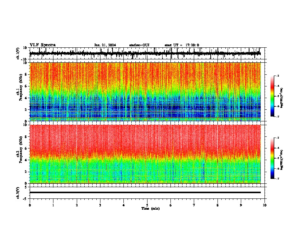Click the time axis tick label "7"

pyautogui.click(x=194, y=205)
